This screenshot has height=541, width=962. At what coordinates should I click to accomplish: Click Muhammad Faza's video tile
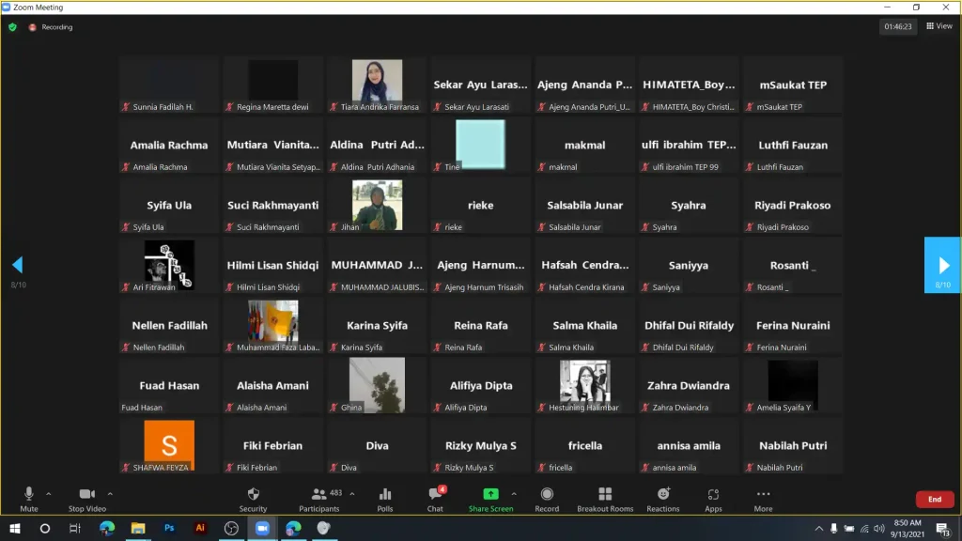point(273,326)
